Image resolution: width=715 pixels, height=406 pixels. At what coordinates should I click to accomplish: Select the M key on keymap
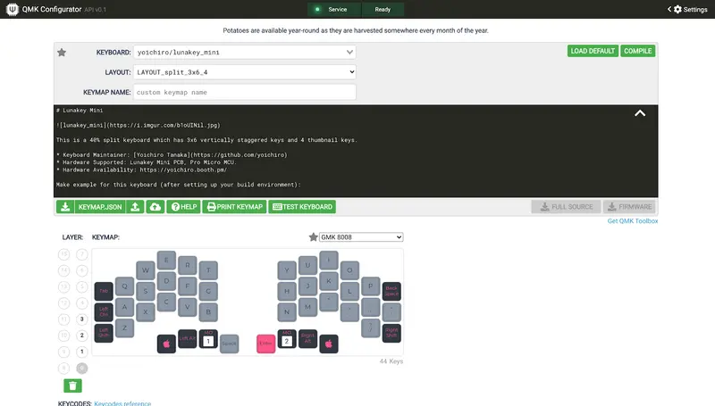click(307, 307)
